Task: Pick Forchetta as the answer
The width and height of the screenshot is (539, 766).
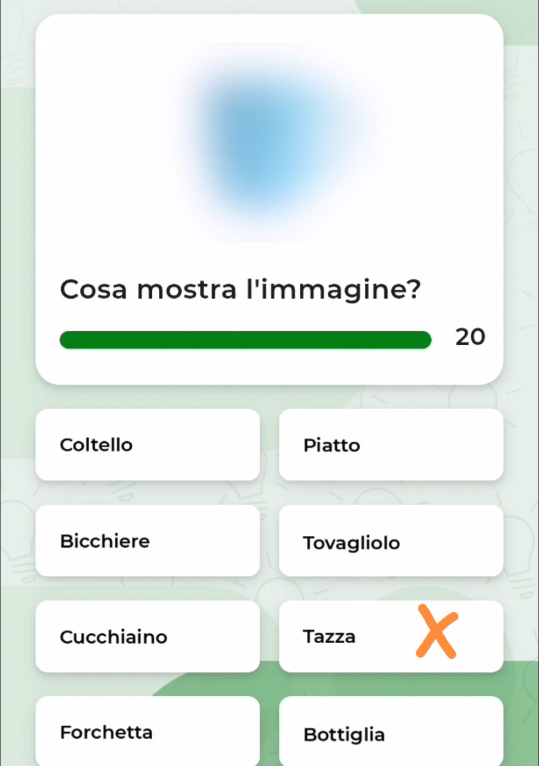Action: pos(148,732)
